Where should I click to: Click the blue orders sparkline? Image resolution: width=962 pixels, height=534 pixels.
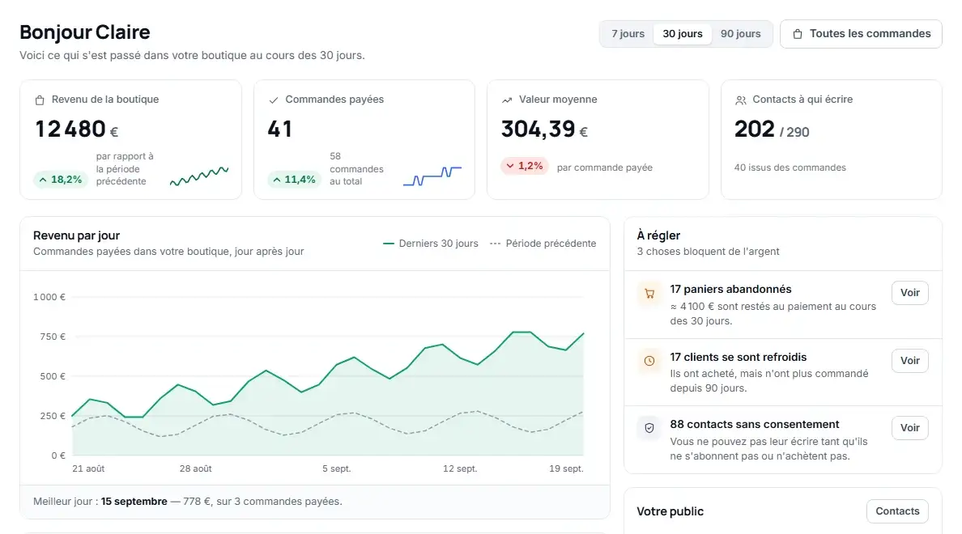(x=432, y=176)
